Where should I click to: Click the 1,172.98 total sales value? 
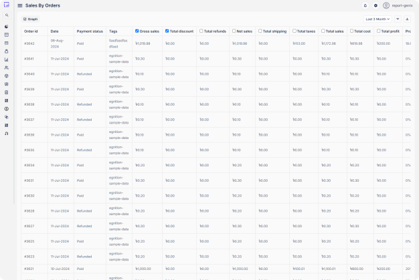tap(329, 43)
